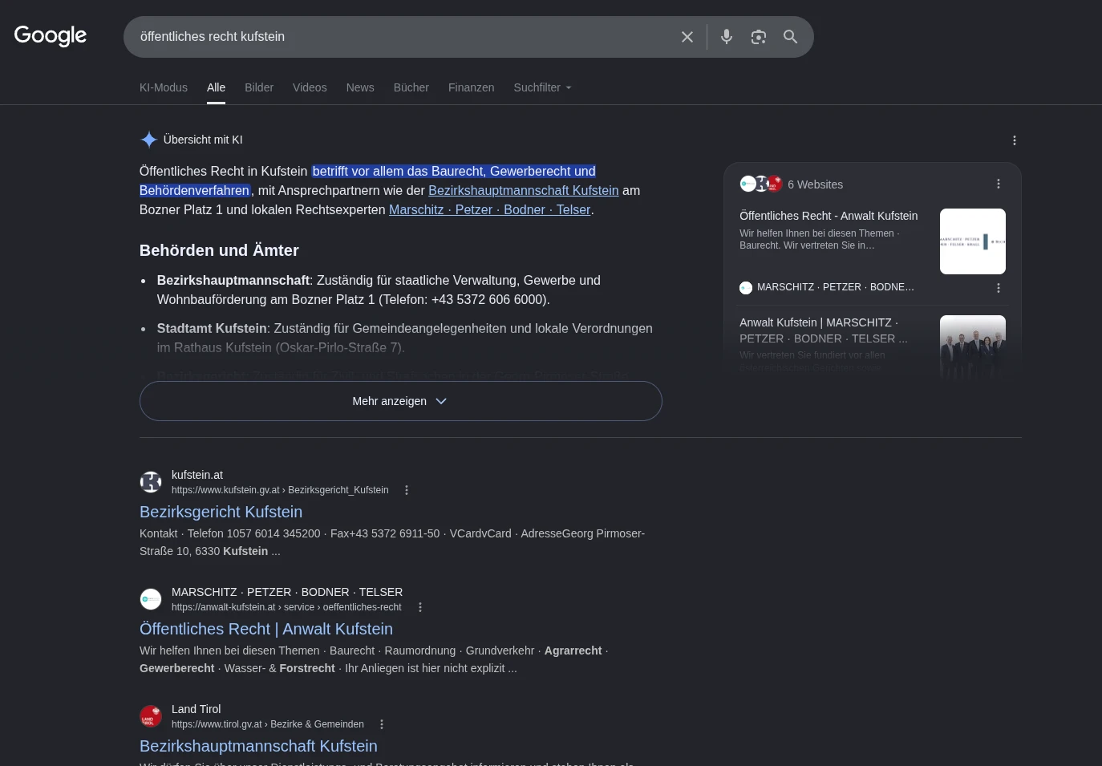Open the Bezirksgericht Kufstein result
Screen dimensions: 1102x766
[221, 512]
